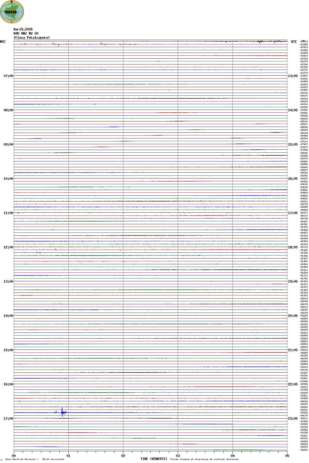Click the (Finca Petalcapete) station name
The image size is (309, 463).
[32, 38]
